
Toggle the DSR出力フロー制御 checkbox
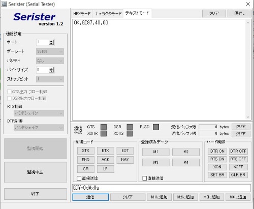9,98
